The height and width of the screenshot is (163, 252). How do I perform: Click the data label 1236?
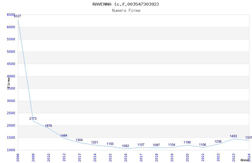(218, 142)
